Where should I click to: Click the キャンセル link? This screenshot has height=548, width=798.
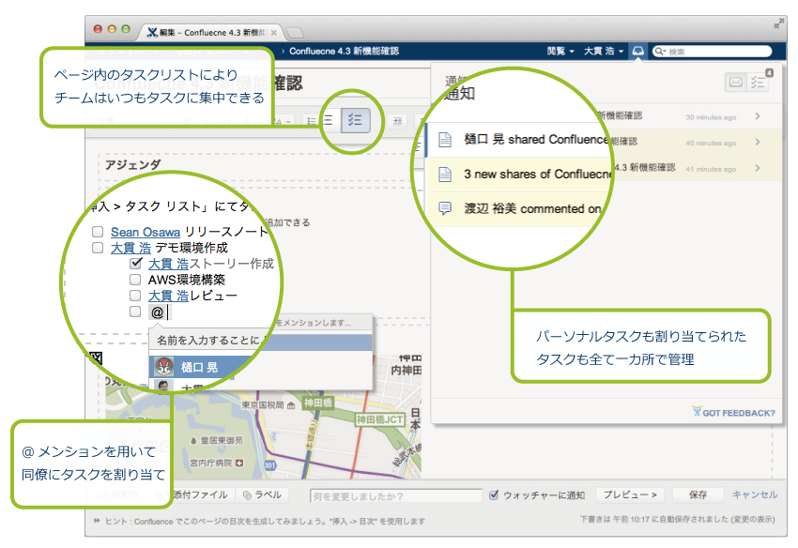pos(755,495)
